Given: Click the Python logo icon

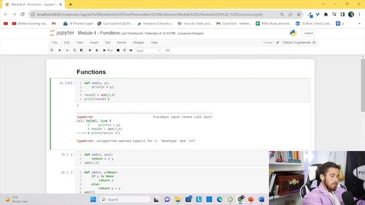Looking at the screenshot, I should click(x=293, y=33).
